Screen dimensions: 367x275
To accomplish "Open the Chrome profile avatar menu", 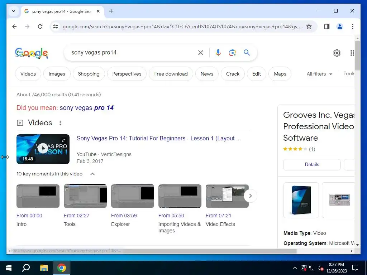I will [x=340, y=26].
